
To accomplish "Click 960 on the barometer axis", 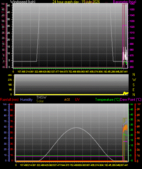I will click(132, 61).
